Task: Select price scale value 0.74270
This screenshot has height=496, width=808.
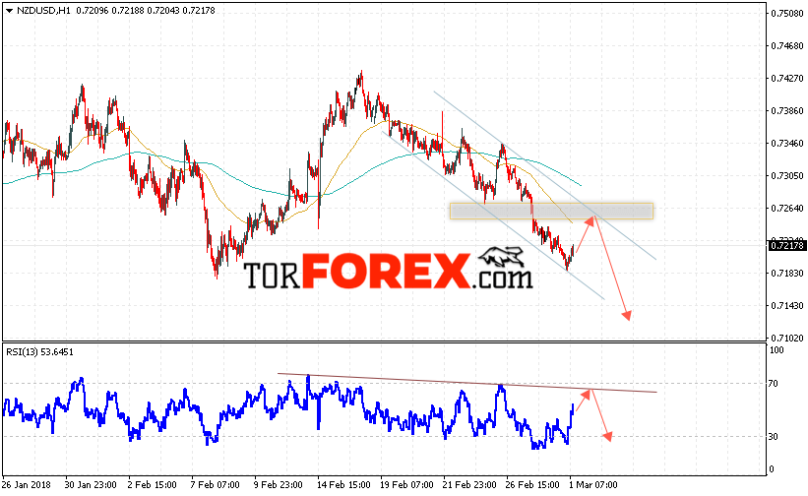Action: click(787, 79)
